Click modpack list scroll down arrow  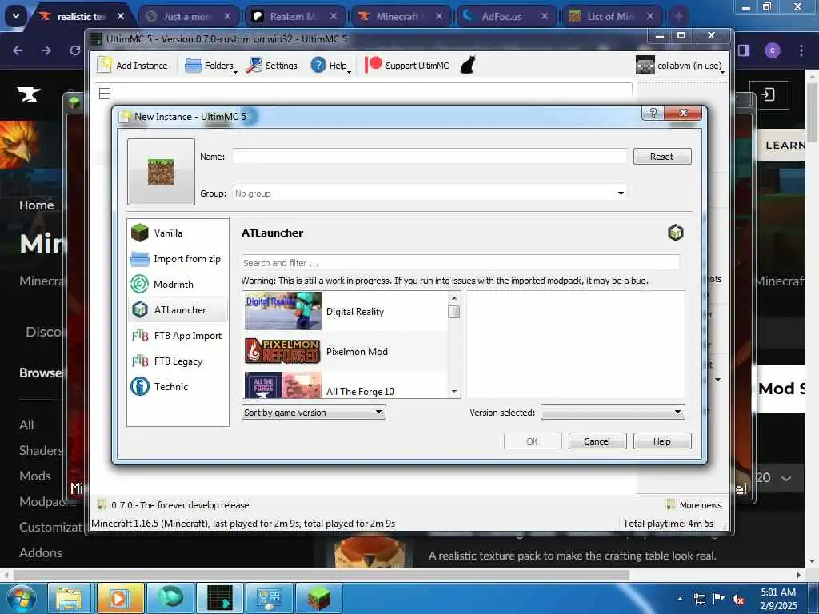454,392
